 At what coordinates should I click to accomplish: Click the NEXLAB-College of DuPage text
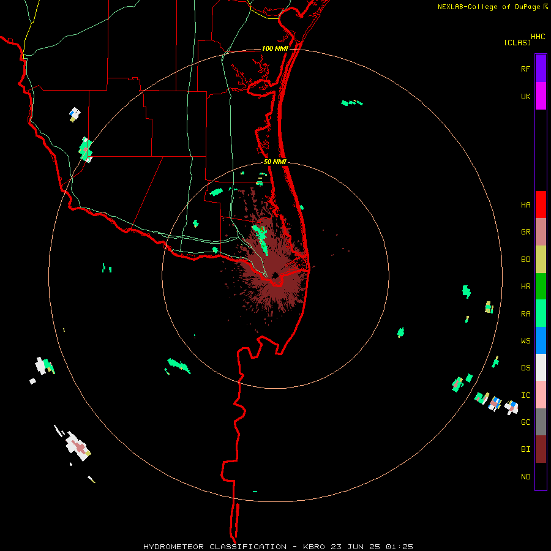(x=489, y=7)
